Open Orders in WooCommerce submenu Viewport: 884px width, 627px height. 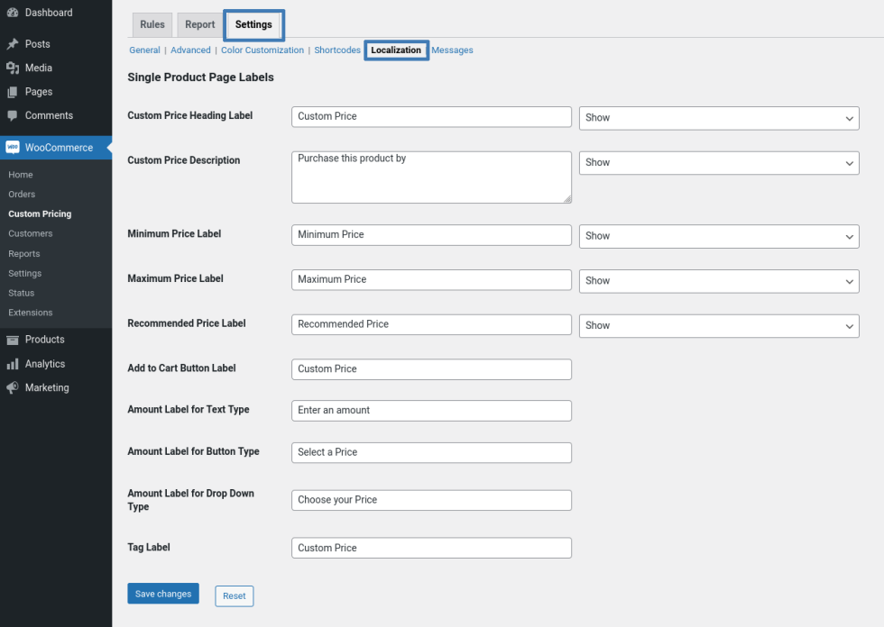(22, 195)
